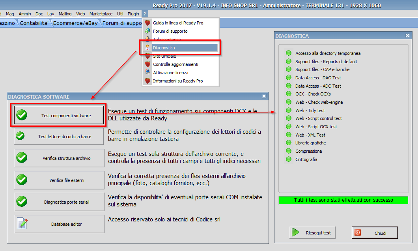The height and width of the screenshot is (251, 418).
Task: Click green status dot for Web - XML Test
Action: click(288, 135)
